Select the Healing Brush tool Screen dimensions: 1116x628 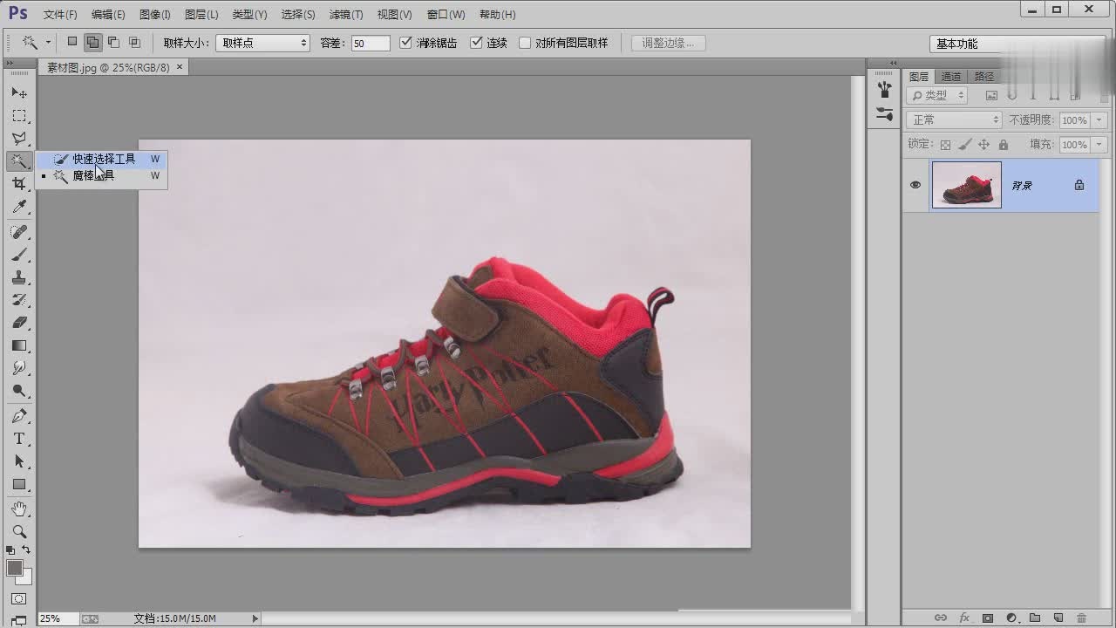pos(19,231)
